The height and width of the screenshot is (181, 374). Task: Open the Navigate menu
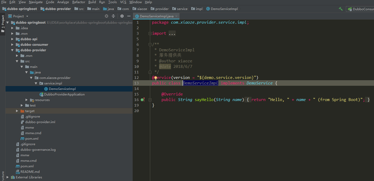[36, 2]
